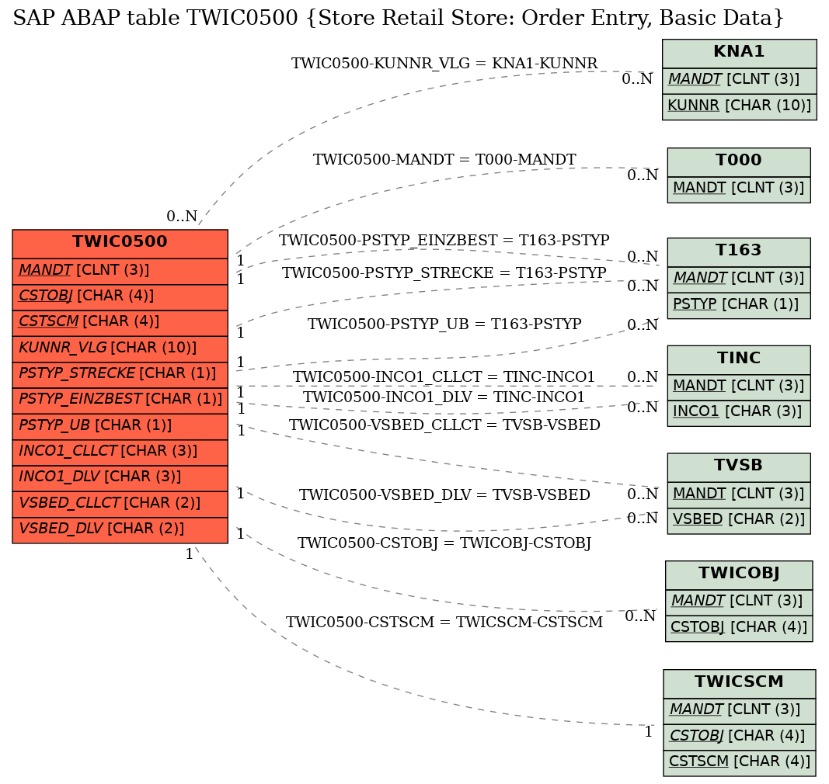Image resolution: width=829 pixels, height=784 pixels.
Task: Click CSTSCM [CHAR (4)] in TWICSCM
Action: (739, 762)
